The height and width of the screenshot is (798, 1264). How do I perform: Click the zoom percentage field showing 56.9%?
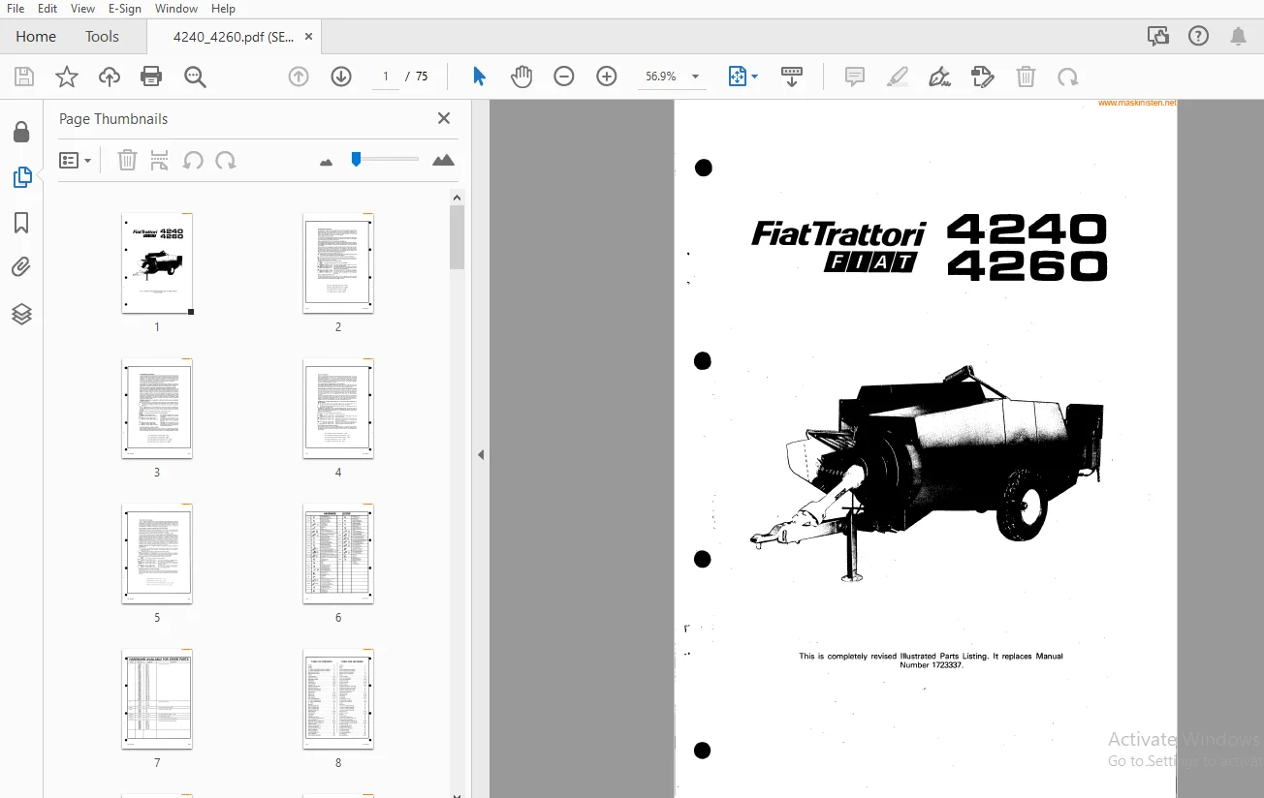[661, 77]
